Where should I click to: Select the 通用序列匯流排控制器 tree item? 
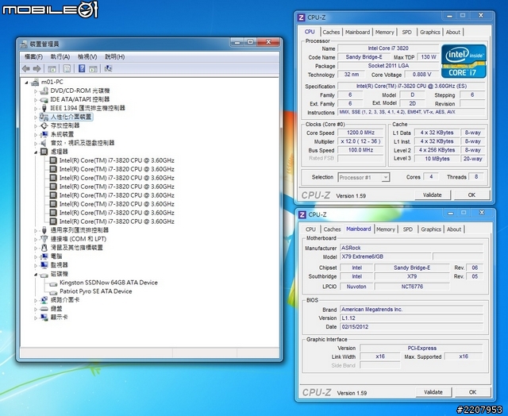[x=79, y=230]
